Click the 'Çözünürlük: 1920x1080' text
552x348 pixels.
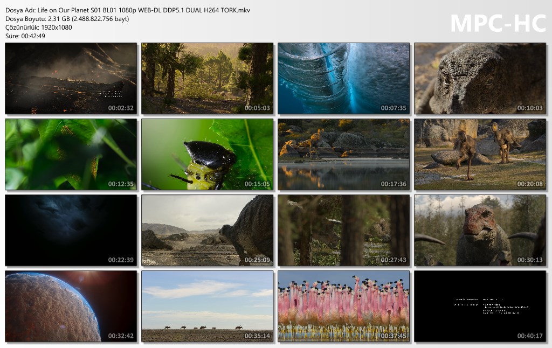click(39, 27)
